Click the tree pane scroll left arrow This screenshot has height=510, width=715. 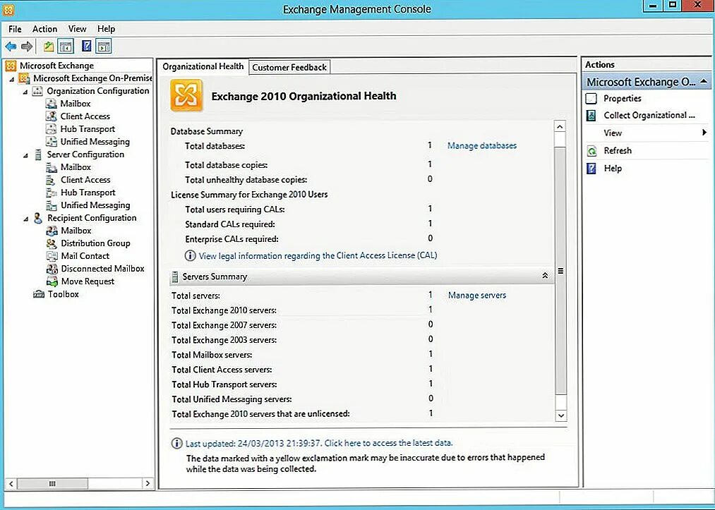[x=11, y=483]
